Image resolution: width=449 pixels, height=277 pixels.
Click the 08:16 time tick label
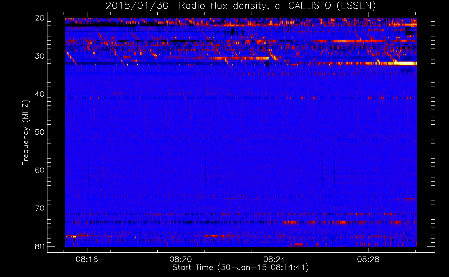click(x=87, y=260)
